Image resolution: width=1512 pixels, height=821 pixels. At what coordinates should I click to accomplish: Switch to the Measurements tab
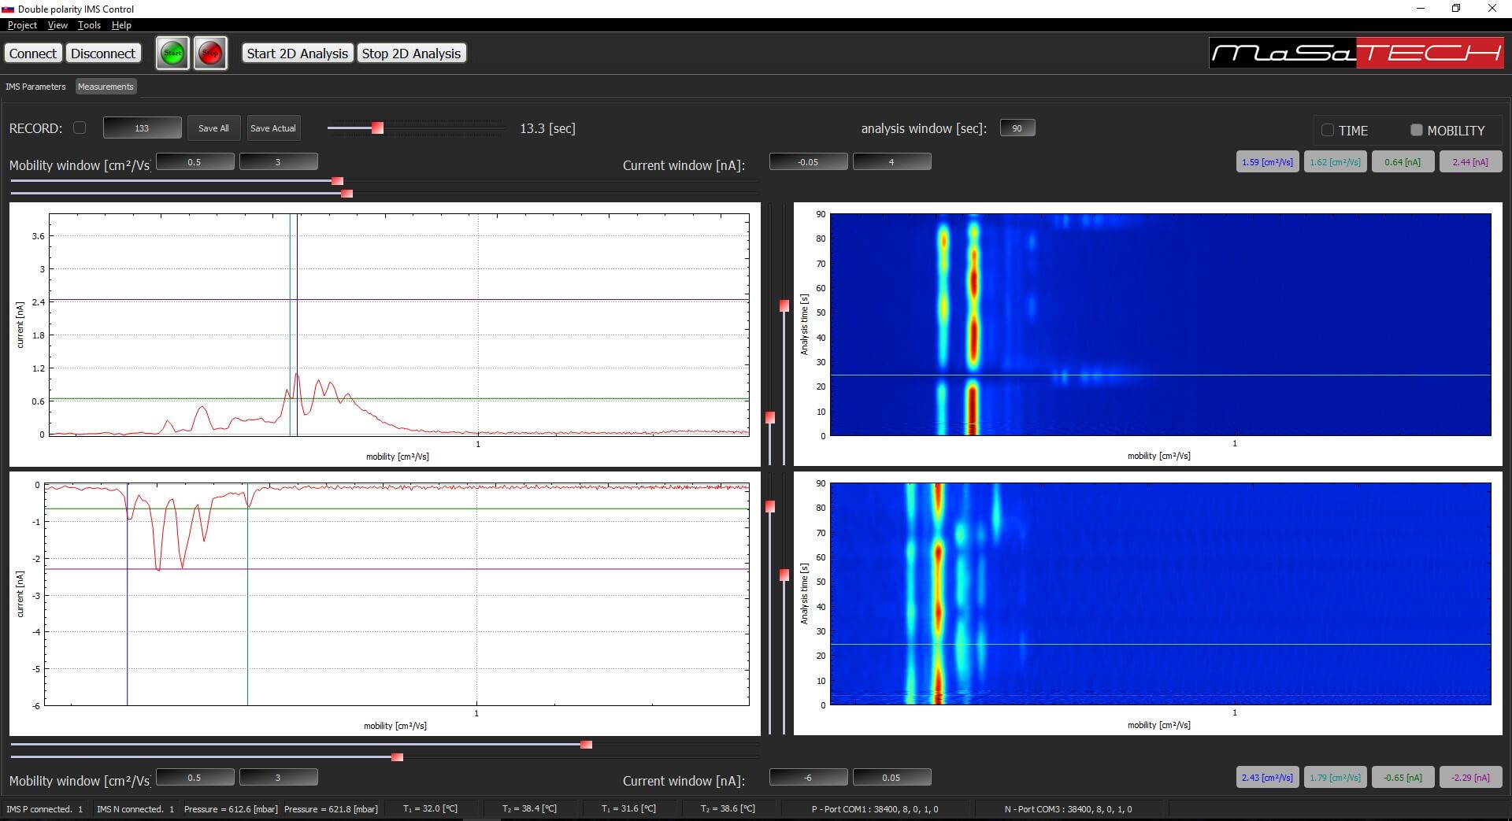click(106, 87)
